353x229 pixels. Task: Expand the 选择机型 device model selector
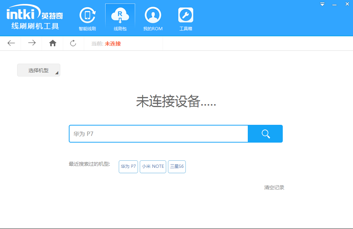(x=37, y=70)
